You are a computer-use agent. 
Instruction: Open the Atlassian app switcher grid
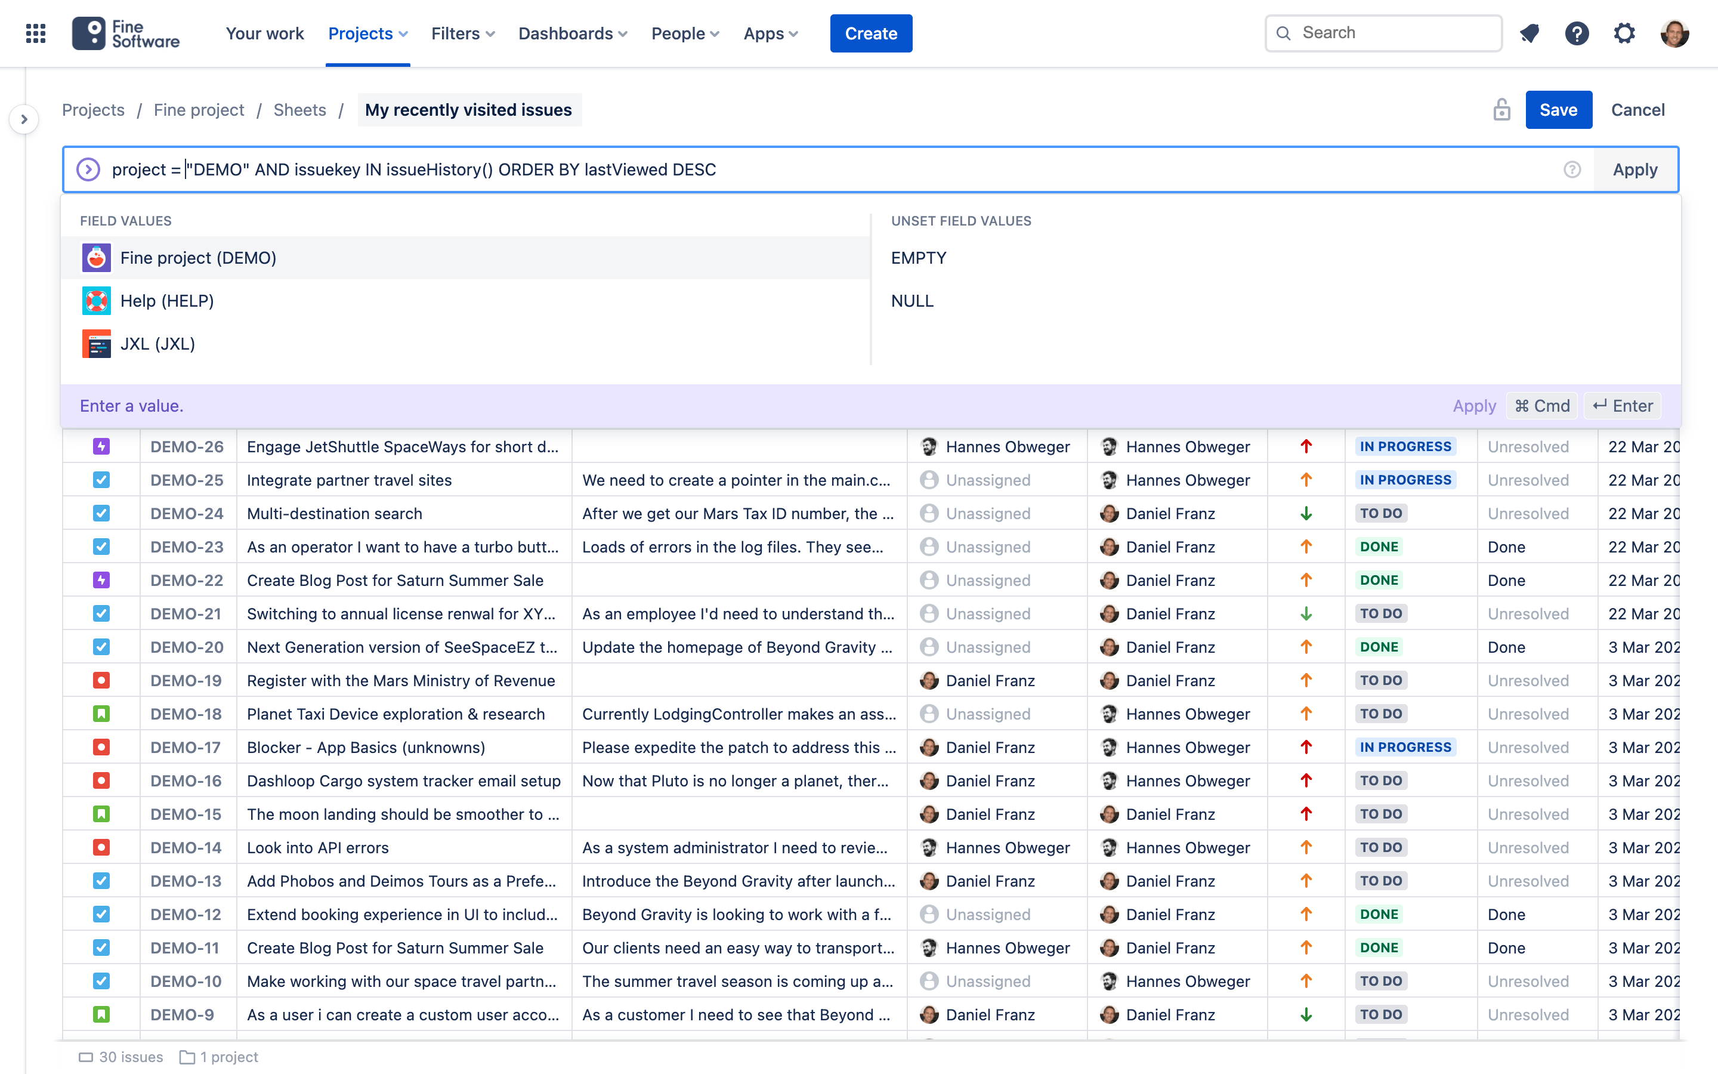(35, 33)
